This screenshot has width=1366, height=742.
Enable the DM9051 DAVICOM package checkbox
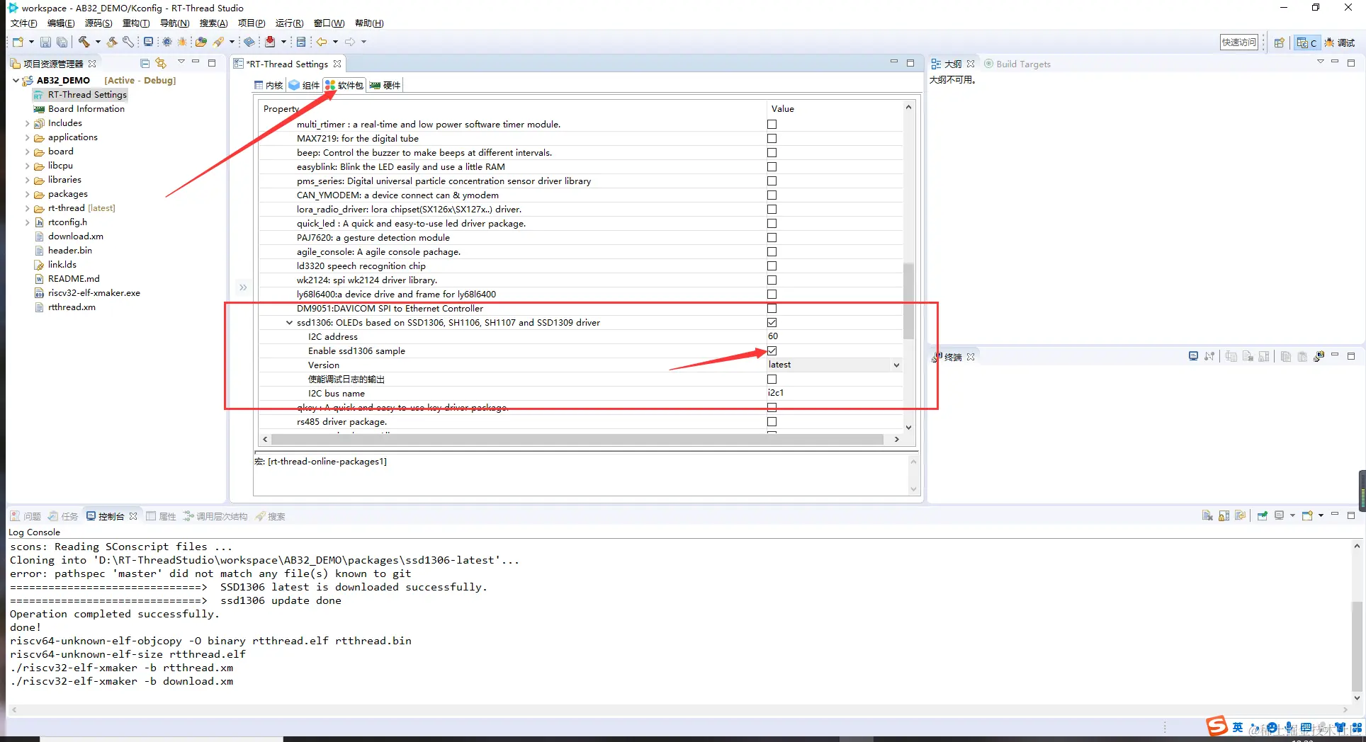pyautogui.click(x=772, y=309)
